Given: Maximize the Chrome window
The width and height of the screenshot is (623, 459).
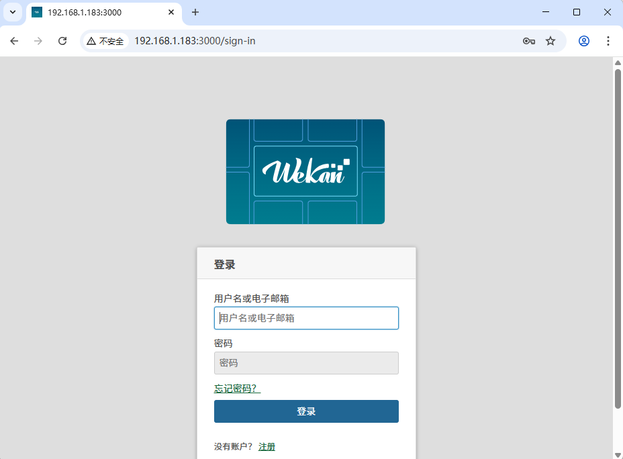Looking at the screenshot, I should tap(577, 12).
